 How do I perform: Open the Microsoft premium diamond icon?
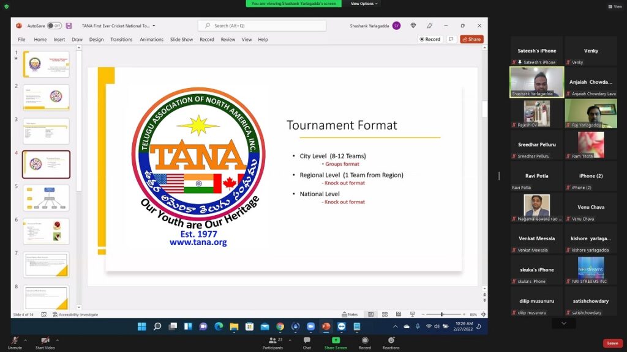413,26
